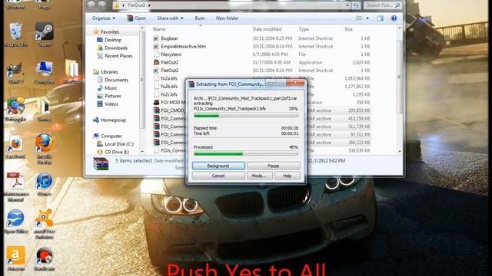
Task: Open the Recycle Bin desktop icon
Action: [x=15, y=34]
